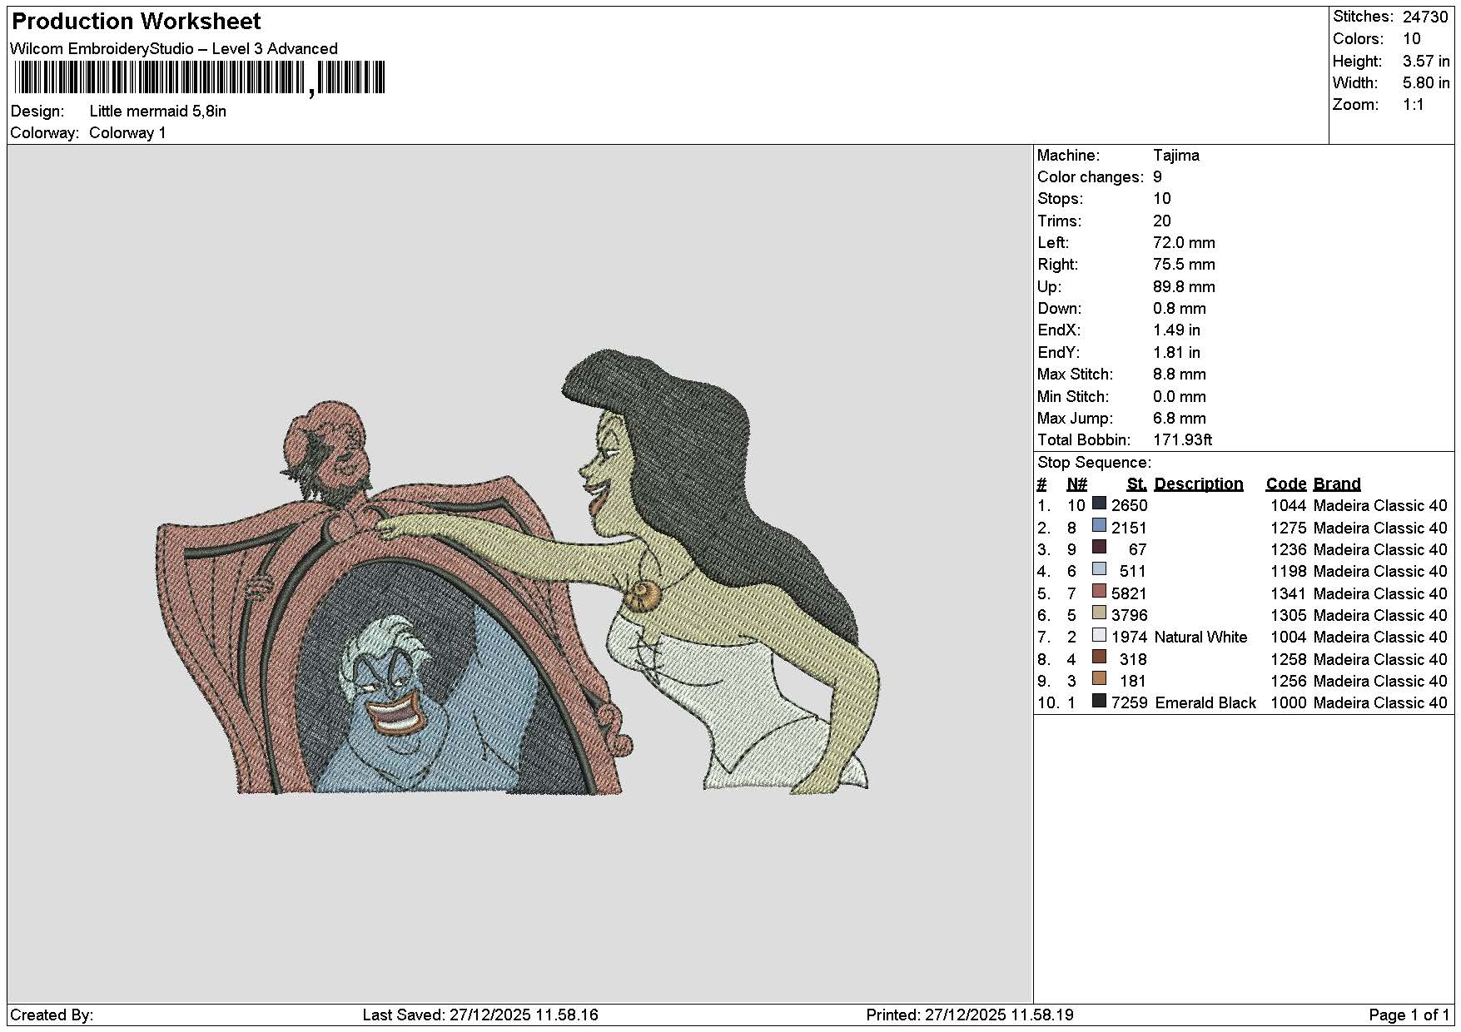Image resolution: width=1461 pixels, height=1032 pixels.
Task: Select the Last Saved timestamp
Action: (x=480, y=1015)
